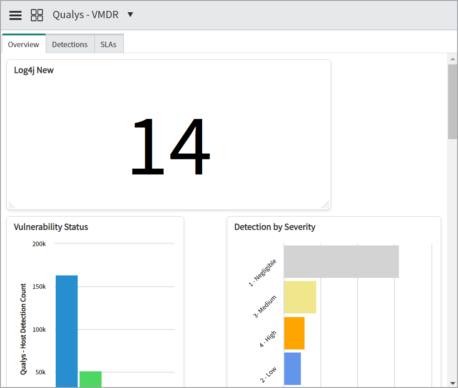
Task: Click the 1 - Negligible axis label
Action: 262,273
